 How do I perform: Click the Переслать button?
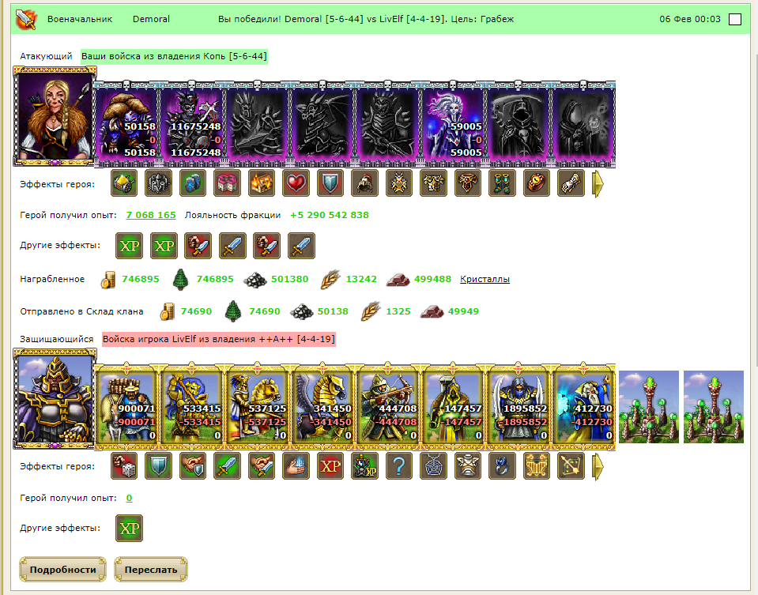tap(151, 570)
